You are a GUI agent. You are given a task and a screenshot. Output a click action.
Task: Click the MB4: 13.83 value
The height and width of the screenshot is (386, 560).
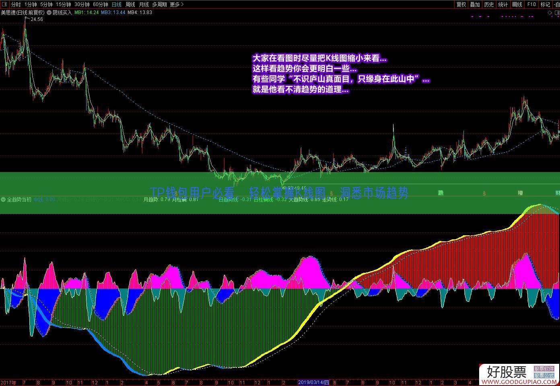[x=140, y=12]
